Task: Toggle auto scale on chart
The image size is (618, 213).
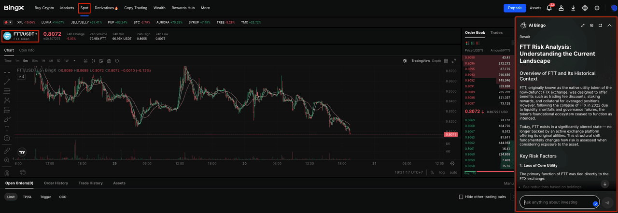Action: (453, 172)
